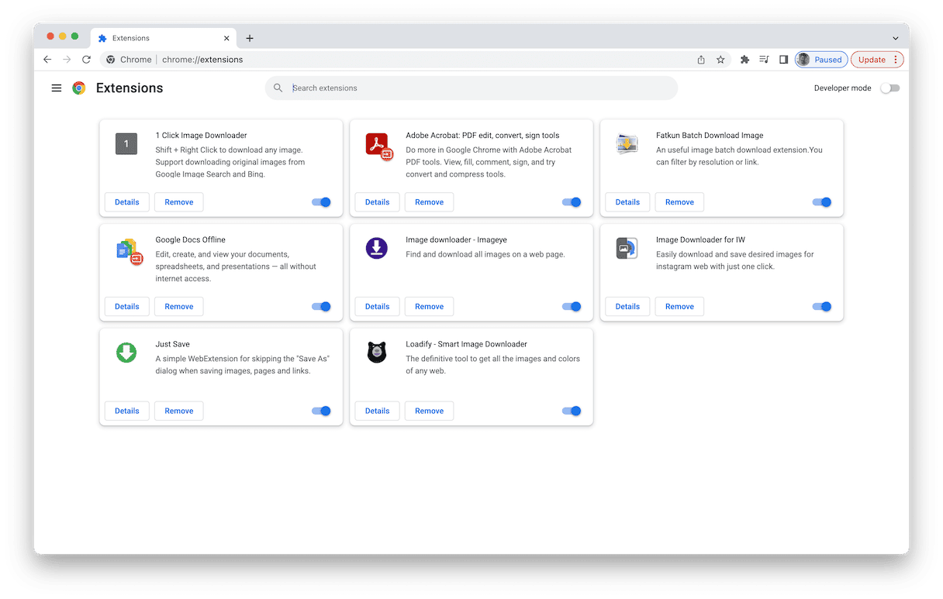
Task: Click the address bar URL chrome://extensions
Action: point(202,60)
